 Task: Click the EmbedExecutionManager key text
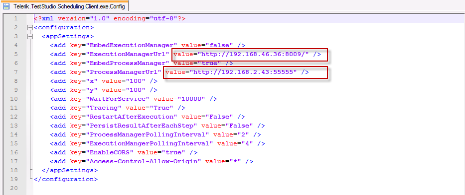(131, 46)
